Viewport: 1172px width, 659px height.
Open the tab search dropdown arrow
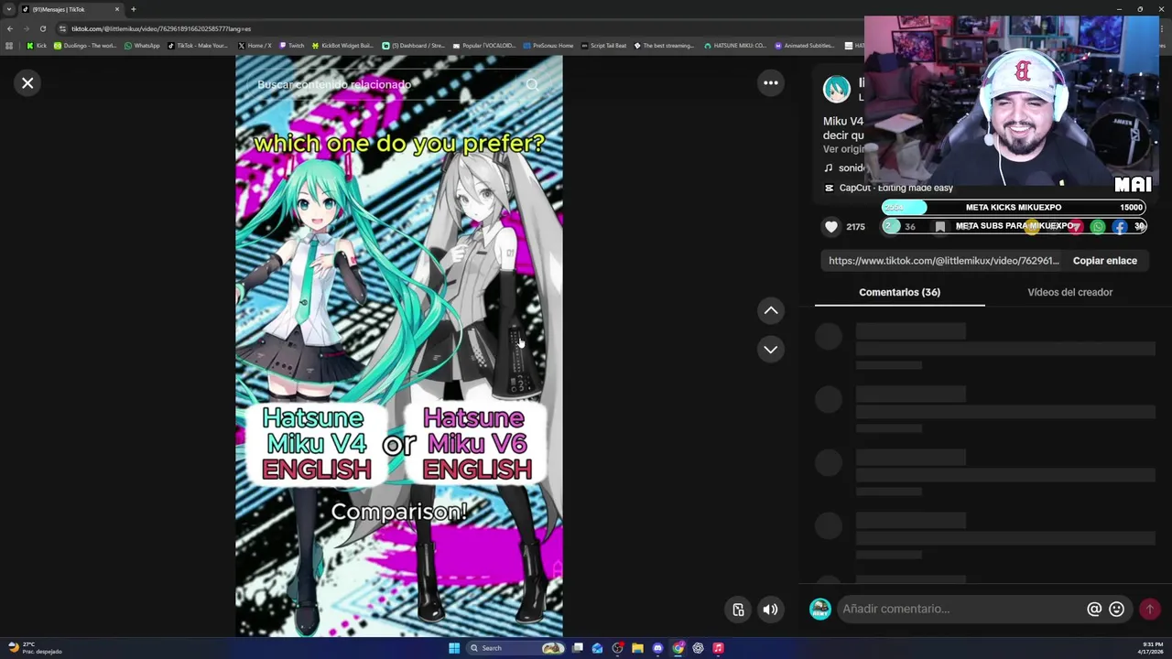[9, 9]
